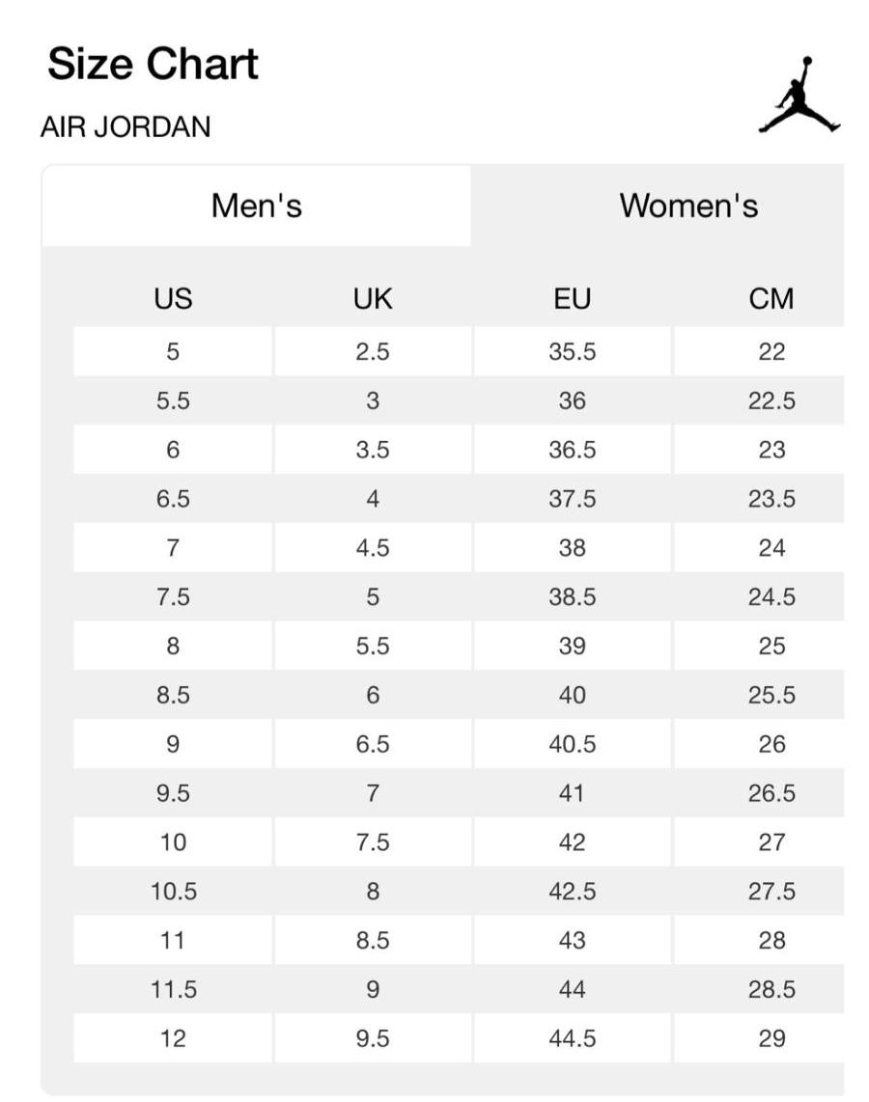Click UK size 6.5 cell
The height and width of the screenshot is (1102, 869).
(x=373, y=744)
